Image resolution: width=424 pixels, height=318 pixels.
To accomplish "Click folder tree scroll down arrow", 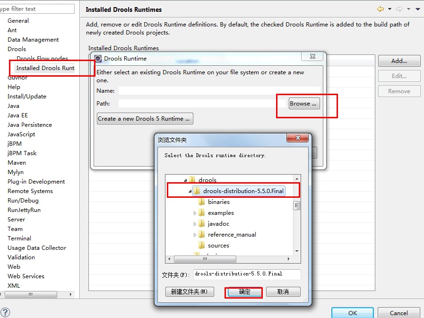I will (297, 251).
